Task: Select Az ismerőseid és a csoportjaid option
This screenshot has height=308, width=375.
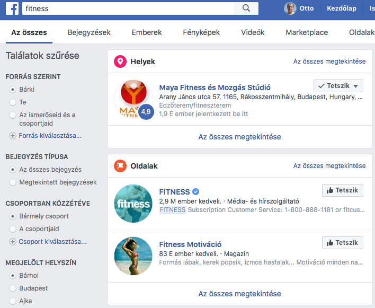Action: [x=12, y=115]
